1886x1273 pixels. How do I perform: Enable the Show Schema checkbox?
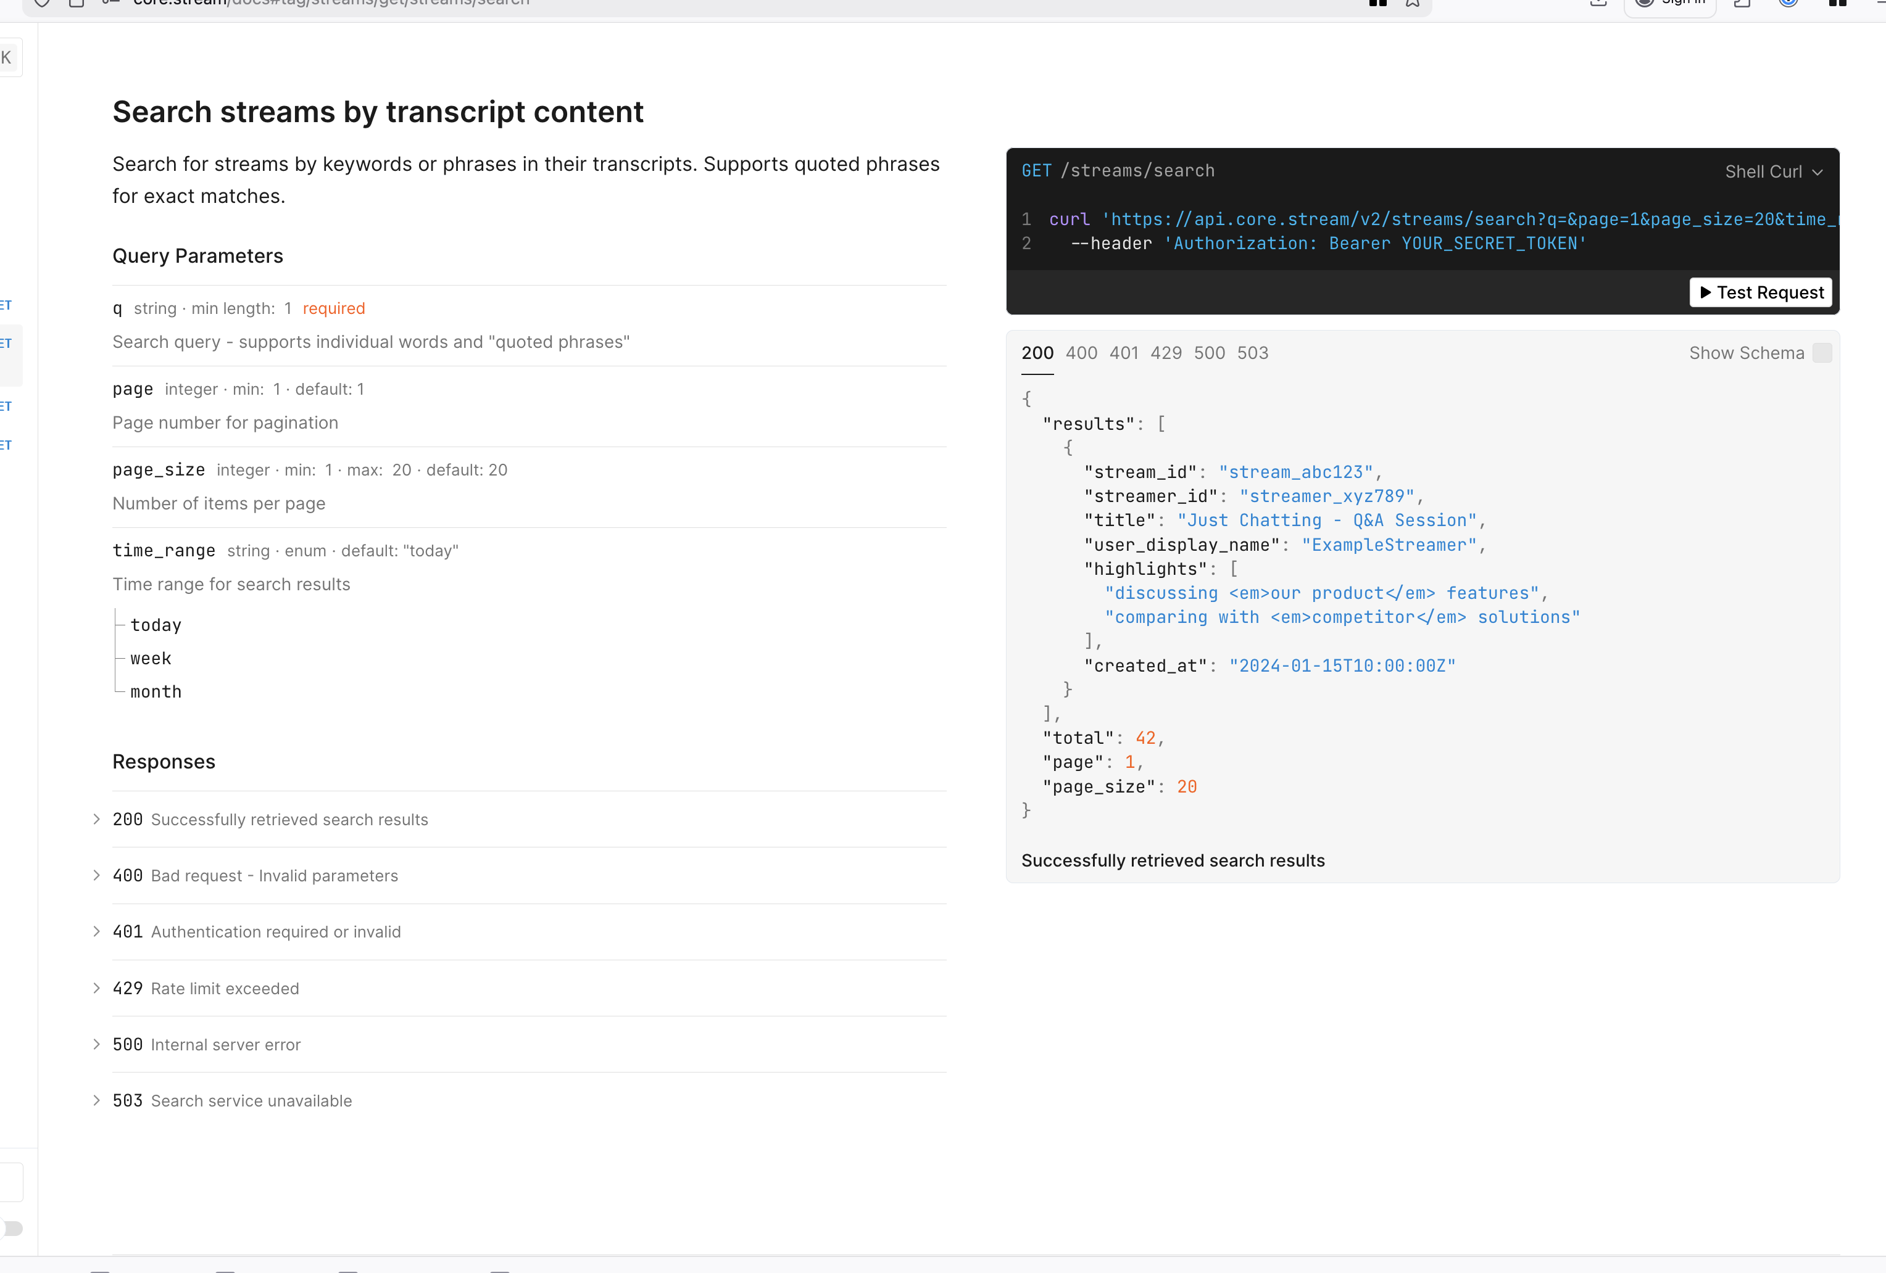(x=1822, y=353)
